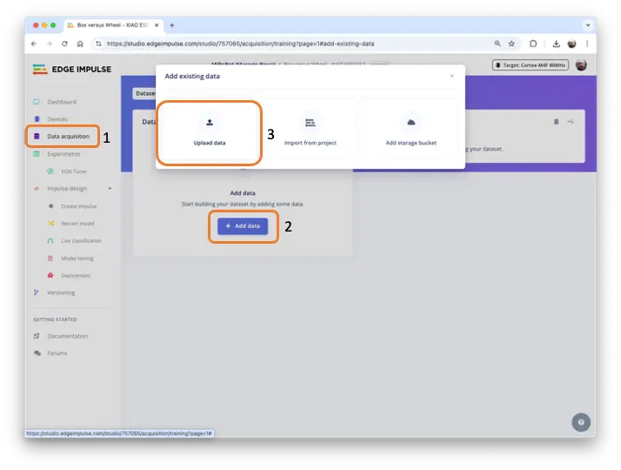This screenshot has width=621, height=470.
Task: Open the Documentation link
Action: pos(67,336)
